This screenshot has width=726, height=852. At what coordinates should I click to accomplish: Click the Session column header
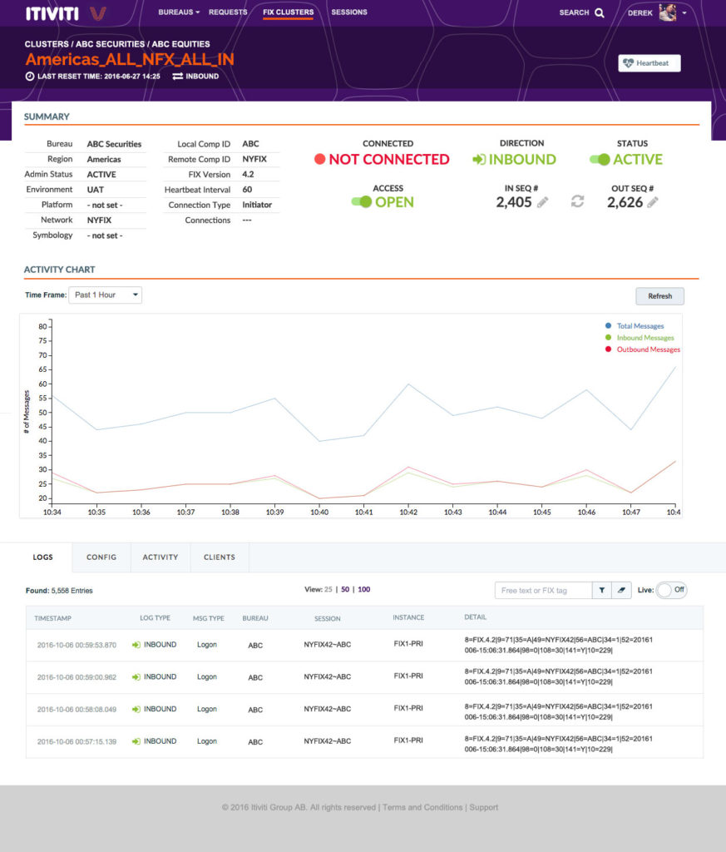[x=328, y=618]
